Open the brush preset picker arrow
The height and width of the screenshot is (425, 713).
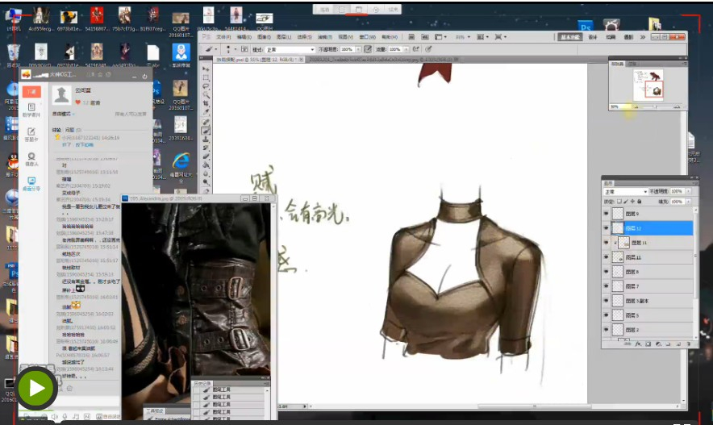point(235,49)
